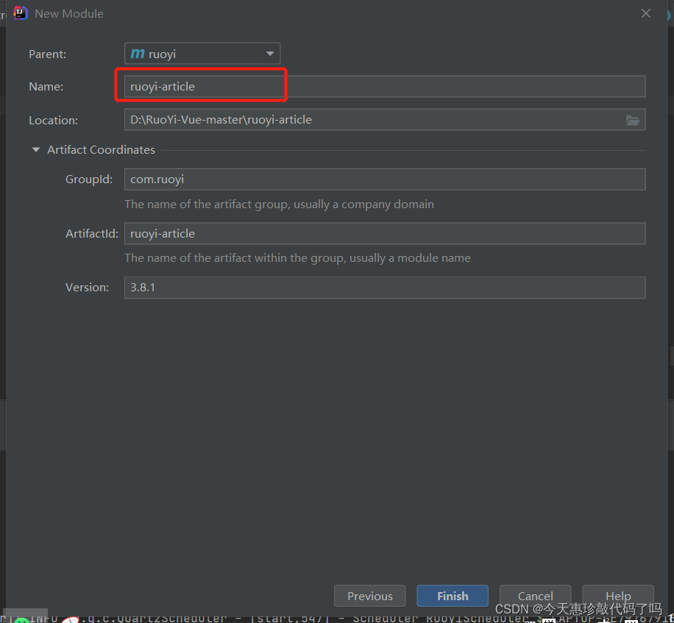Viewport: 674px width, 623px height.
Task: Click the Version field showing 3.8.1
Action: click(x=385, y=288)
